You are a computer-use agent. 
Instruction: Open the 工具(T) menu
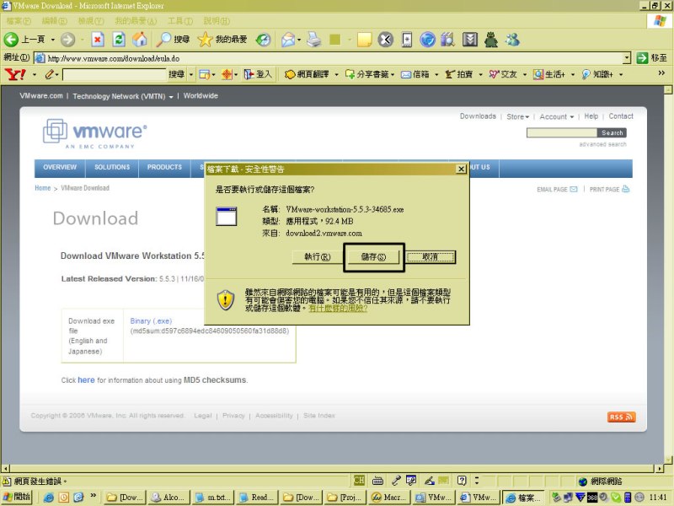pos(180,20)
